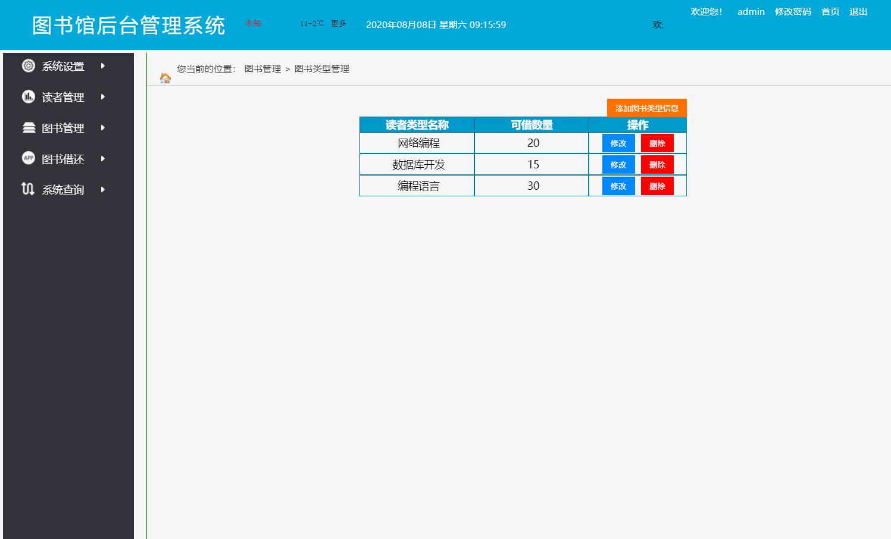Expand the 系统查询 submenu arrow
This screenshot has width=891, height=539.
click(102, 190)
